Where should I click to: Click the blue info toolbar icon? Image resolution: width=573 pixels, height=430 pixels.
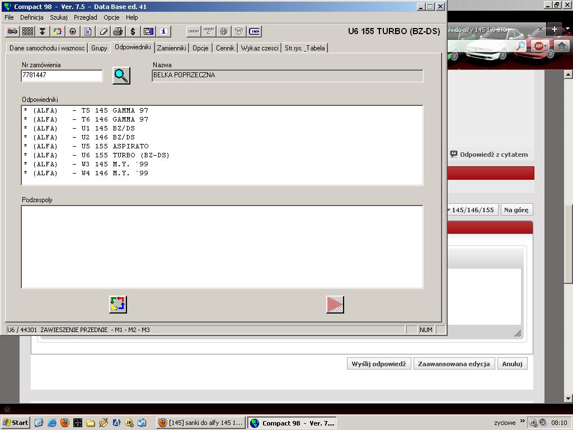click(163, 31)
